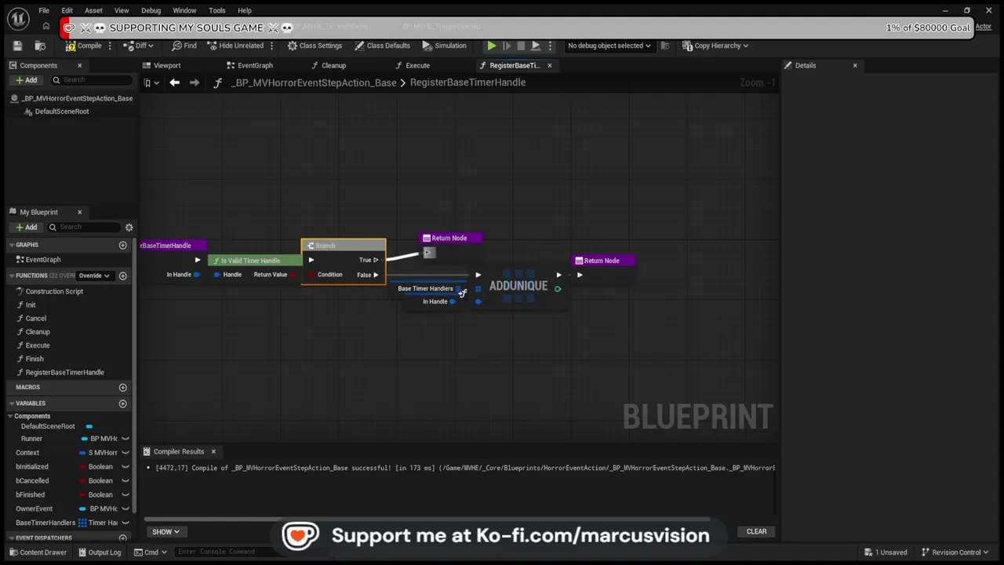Open the Debug menu

coord(151,10)
